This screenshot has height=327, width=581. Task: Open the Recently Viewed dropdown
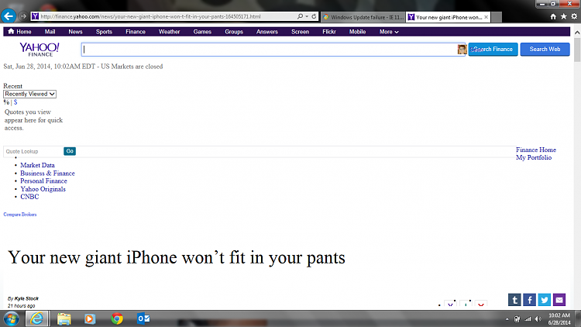point(29,95)
